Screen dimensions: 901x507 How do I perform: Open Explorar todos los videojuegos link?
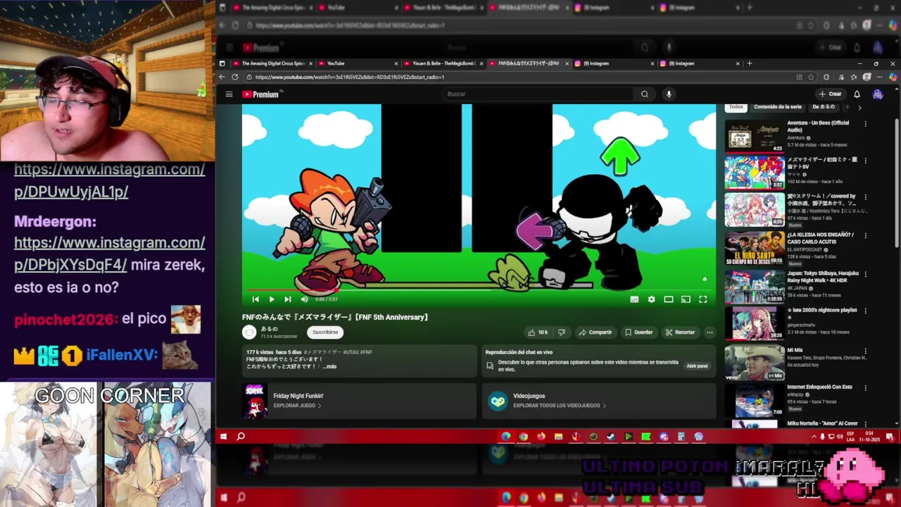559,406
